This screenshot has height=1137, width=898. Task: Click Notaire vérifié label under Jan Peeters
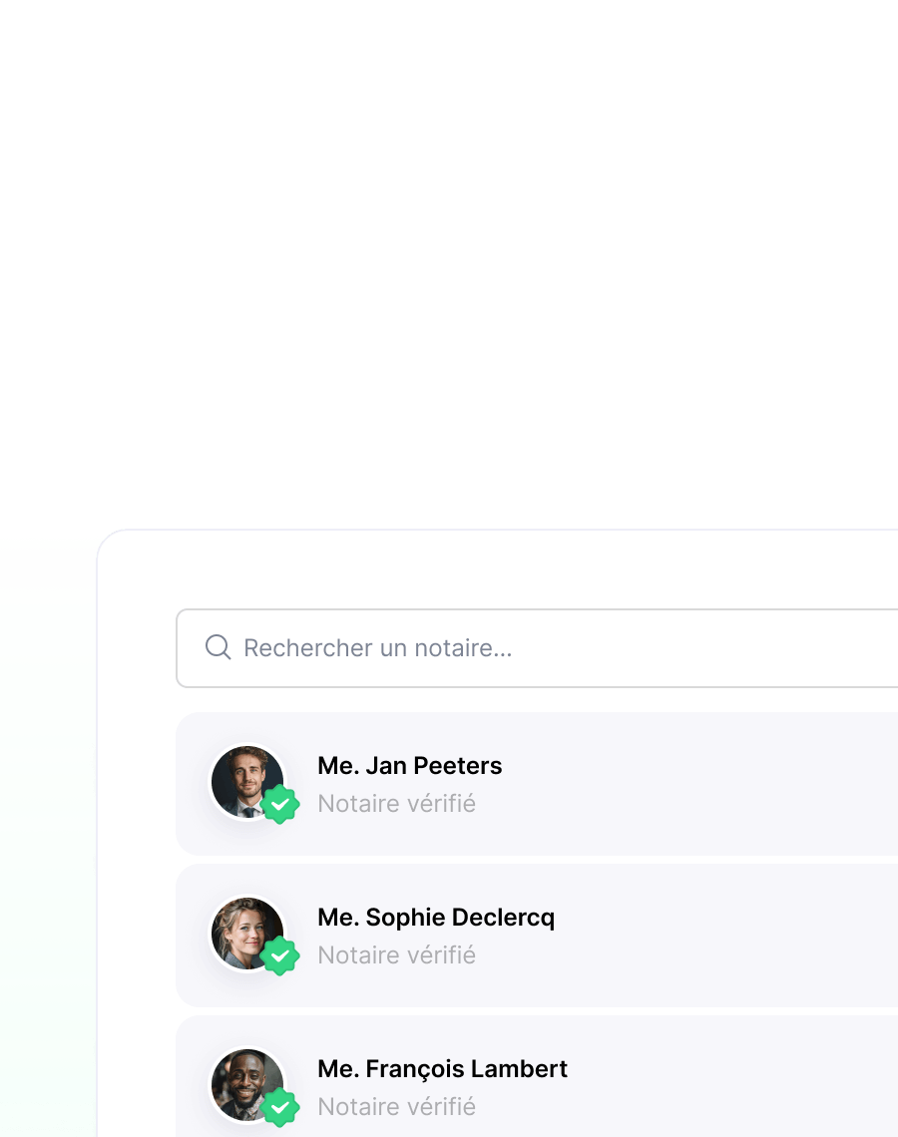pos(397,804)
